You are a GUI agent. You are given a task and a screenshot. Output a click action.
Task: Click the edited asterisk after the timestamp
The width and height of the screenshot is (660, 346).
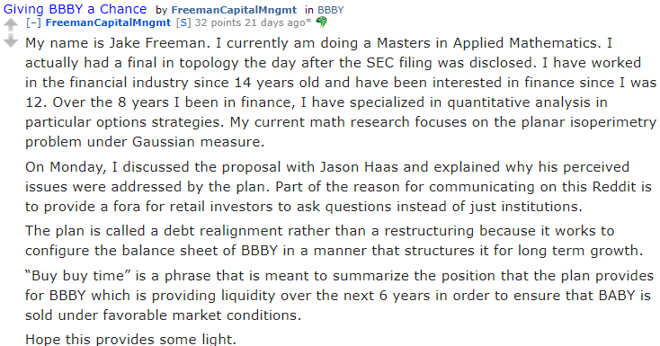tap(309, 21)
